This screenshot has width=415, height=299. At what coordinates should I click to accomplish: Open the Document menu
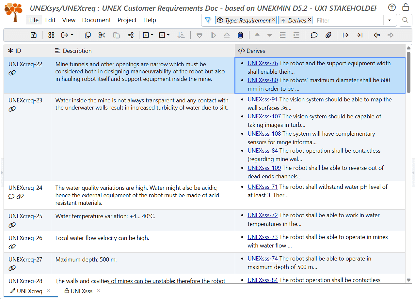coord(96,20)
